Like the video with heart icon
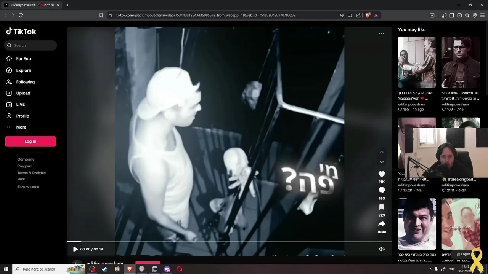Image resolution: width=488 pixels, height=274 pixels. pos(382,174)
